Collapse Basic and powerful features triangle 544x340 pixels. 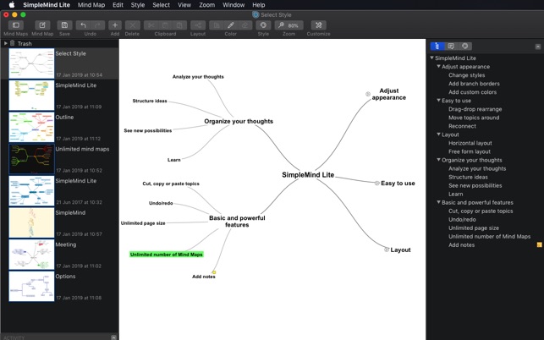tap(438, 202)
